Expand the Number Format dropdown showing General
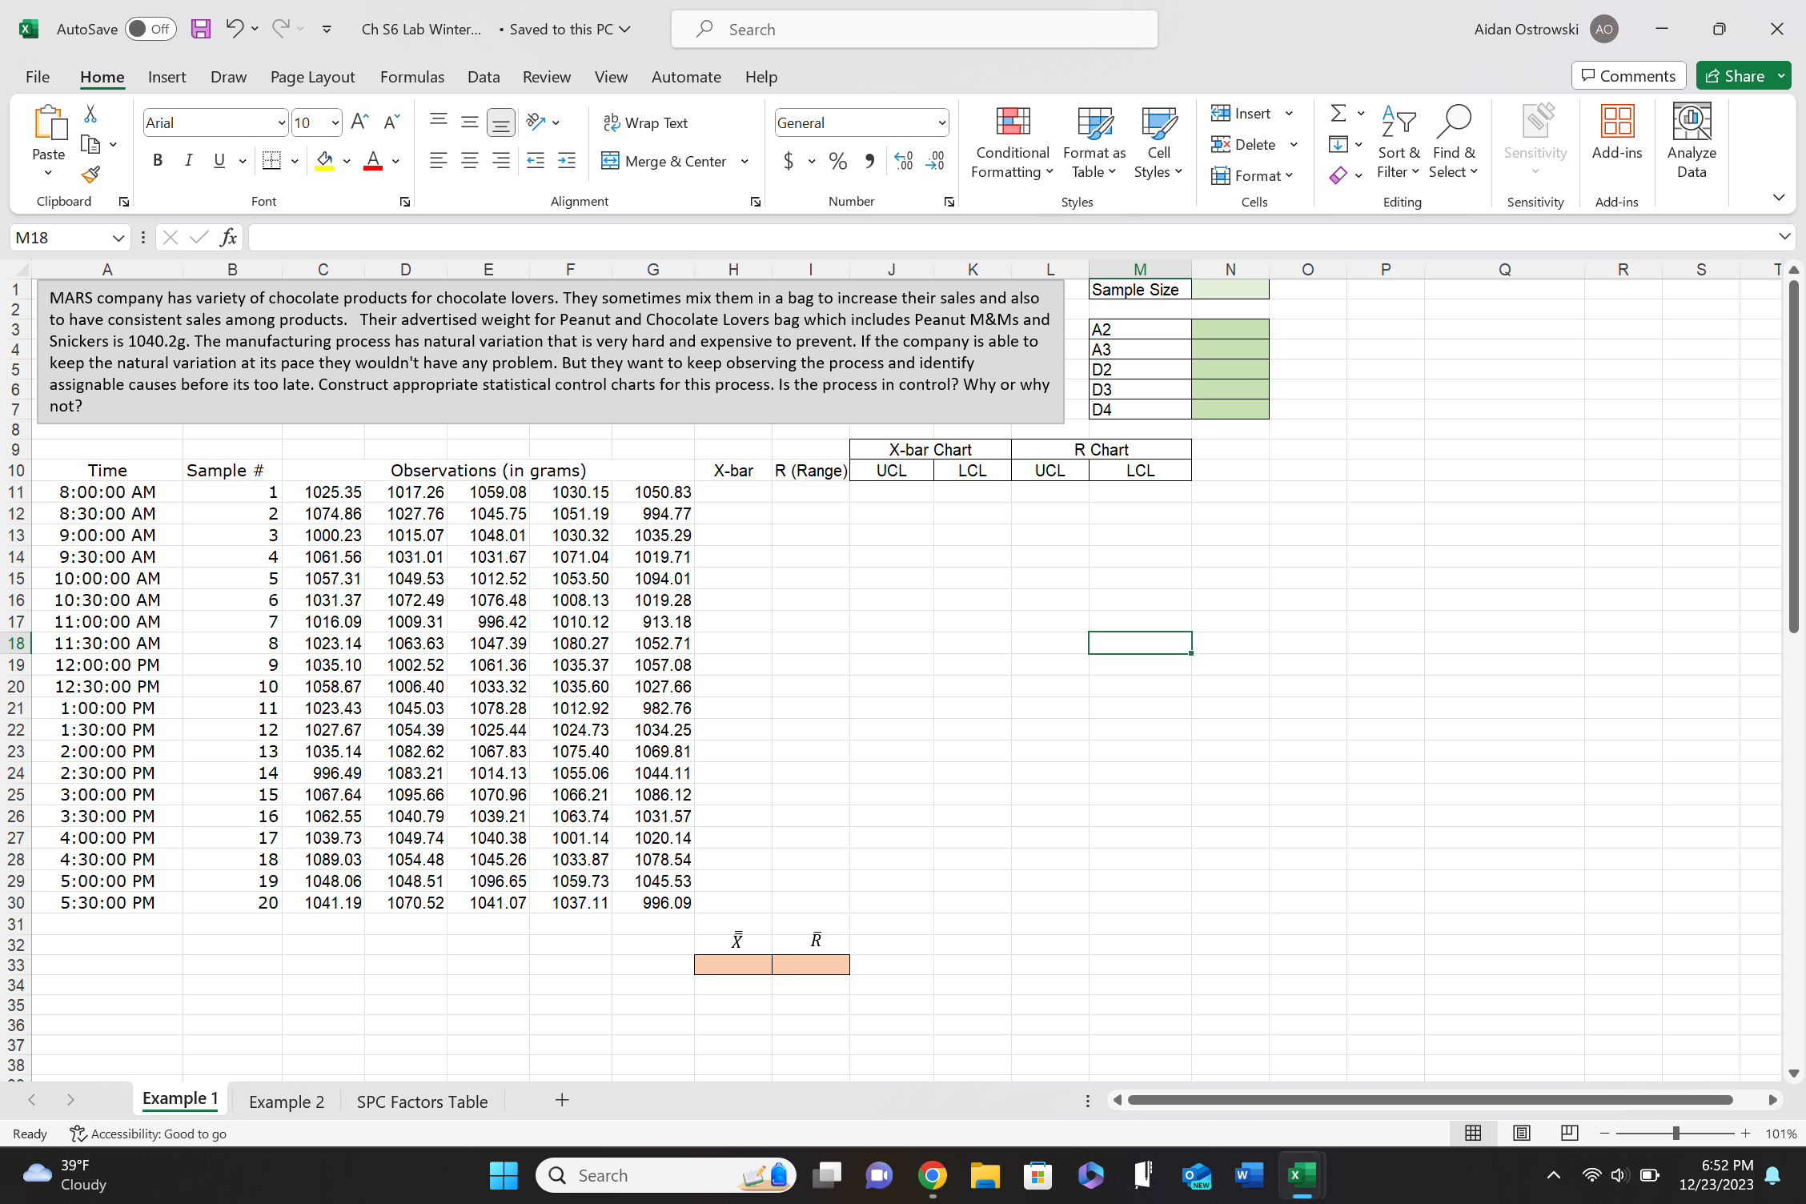The image size is (1806, 1204). click(941, 122)
